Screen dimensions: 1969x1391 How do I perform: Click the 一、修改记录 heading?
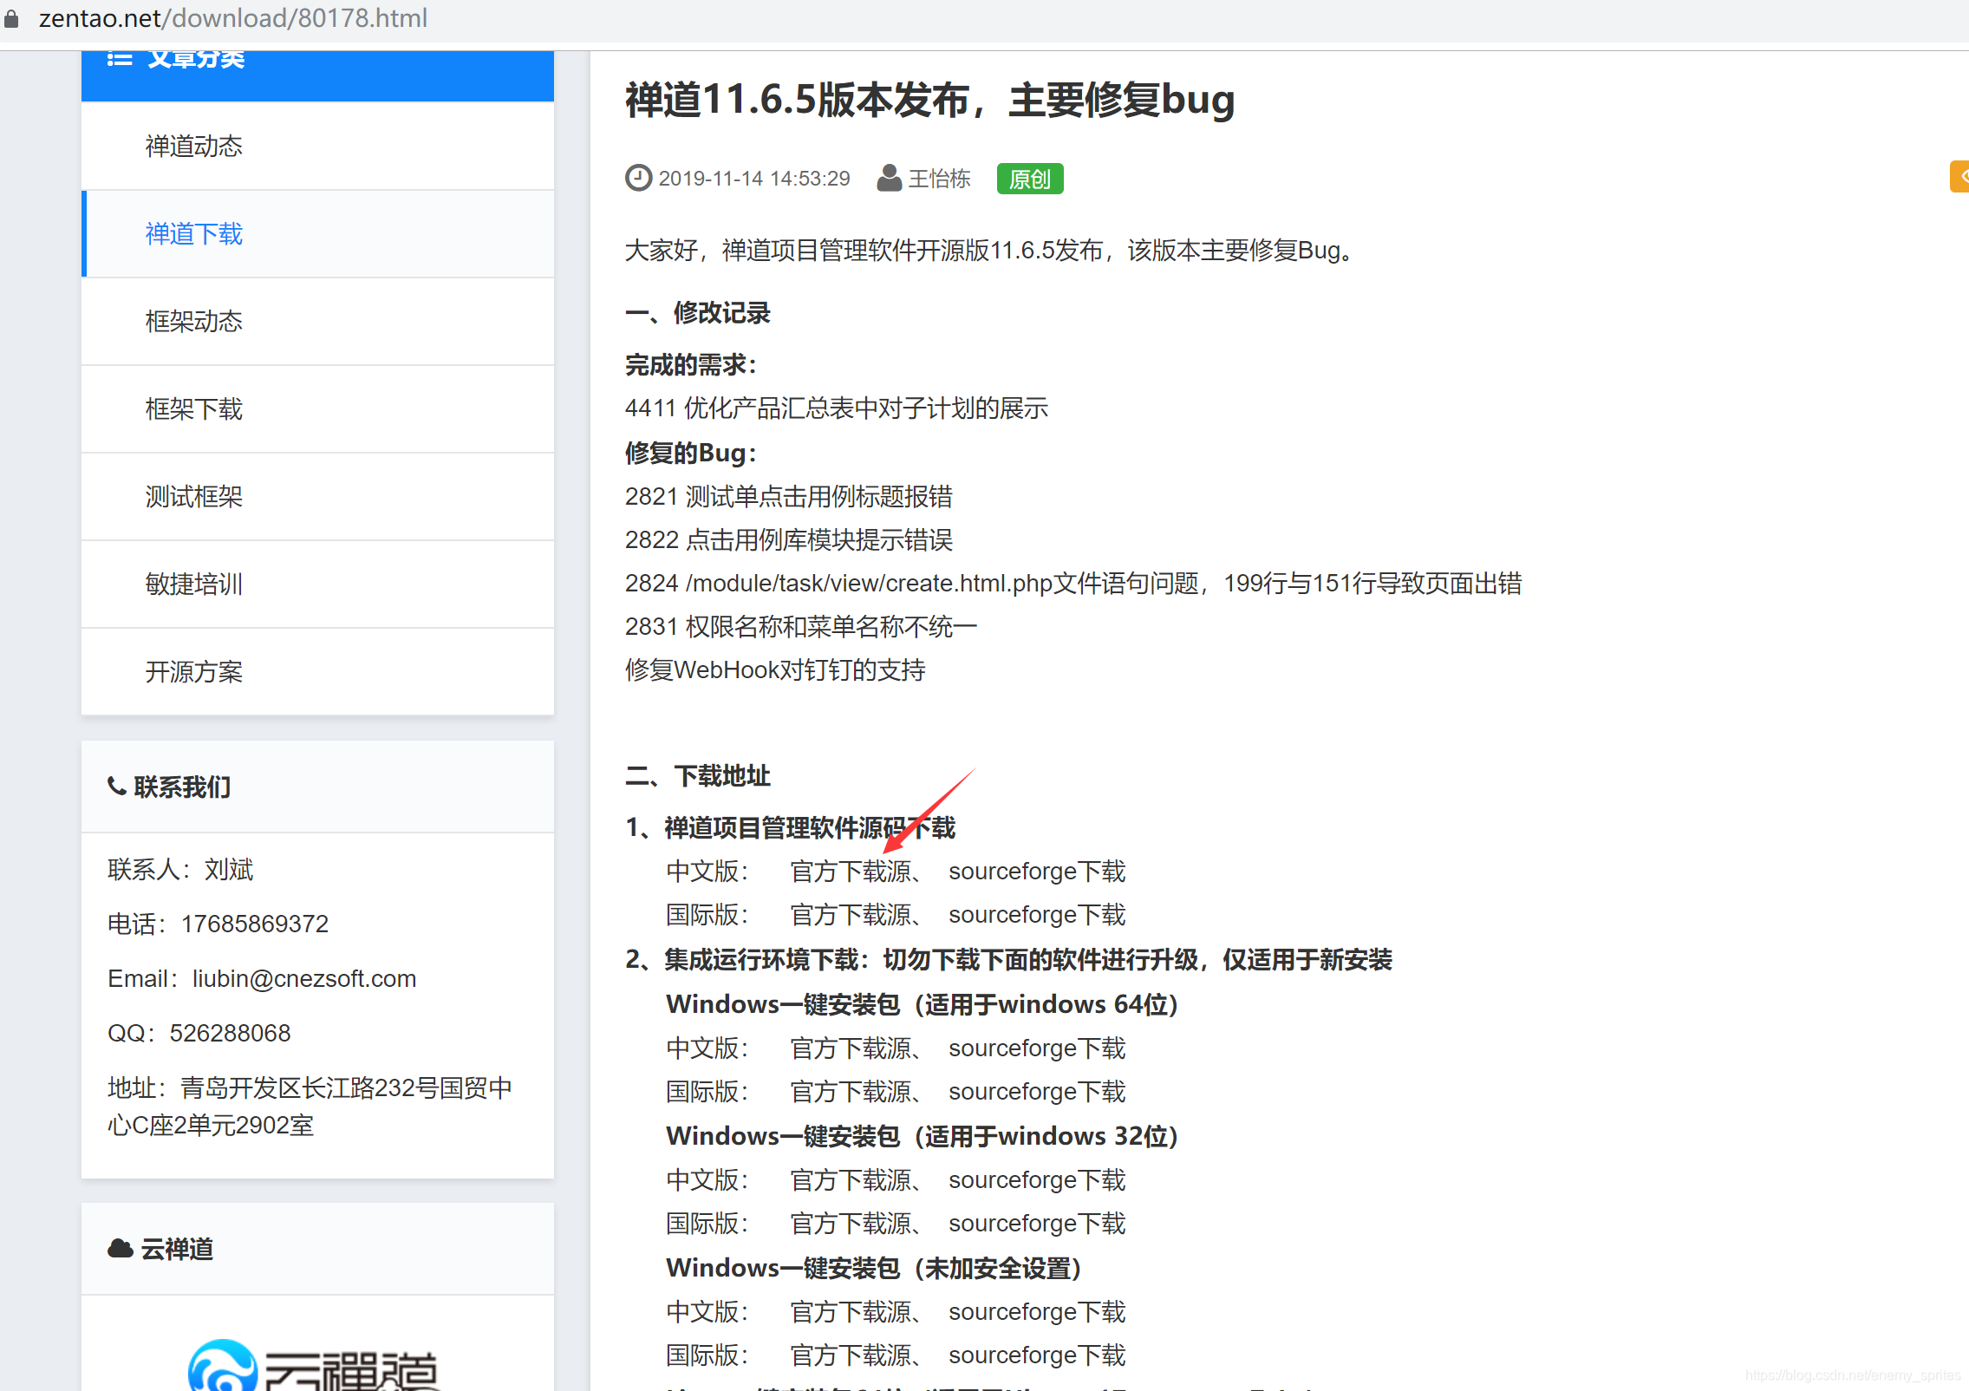698,313
